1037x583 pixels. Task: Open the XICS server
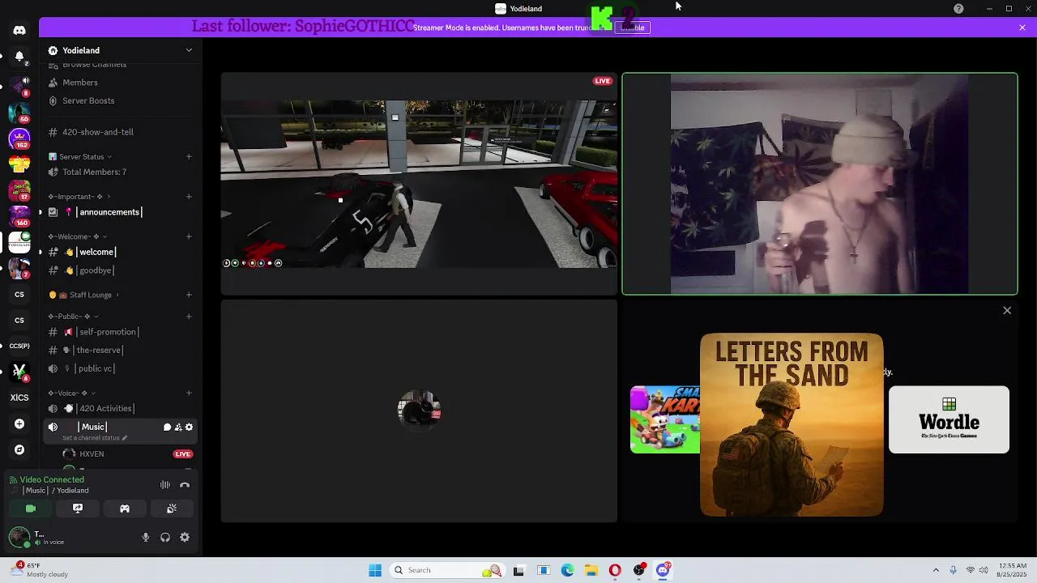click(19, 398)
